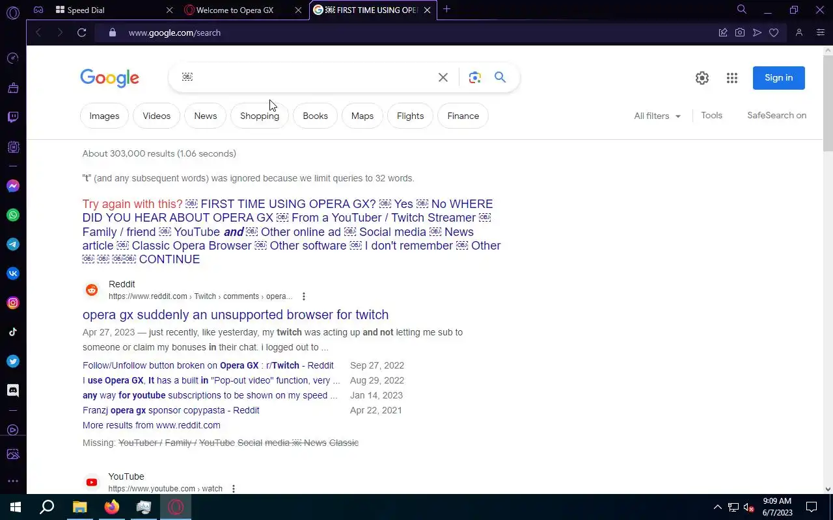The height and width of the screenshot is (520, 833).
Task: Select the Finance filter
Action: [463, 116]
